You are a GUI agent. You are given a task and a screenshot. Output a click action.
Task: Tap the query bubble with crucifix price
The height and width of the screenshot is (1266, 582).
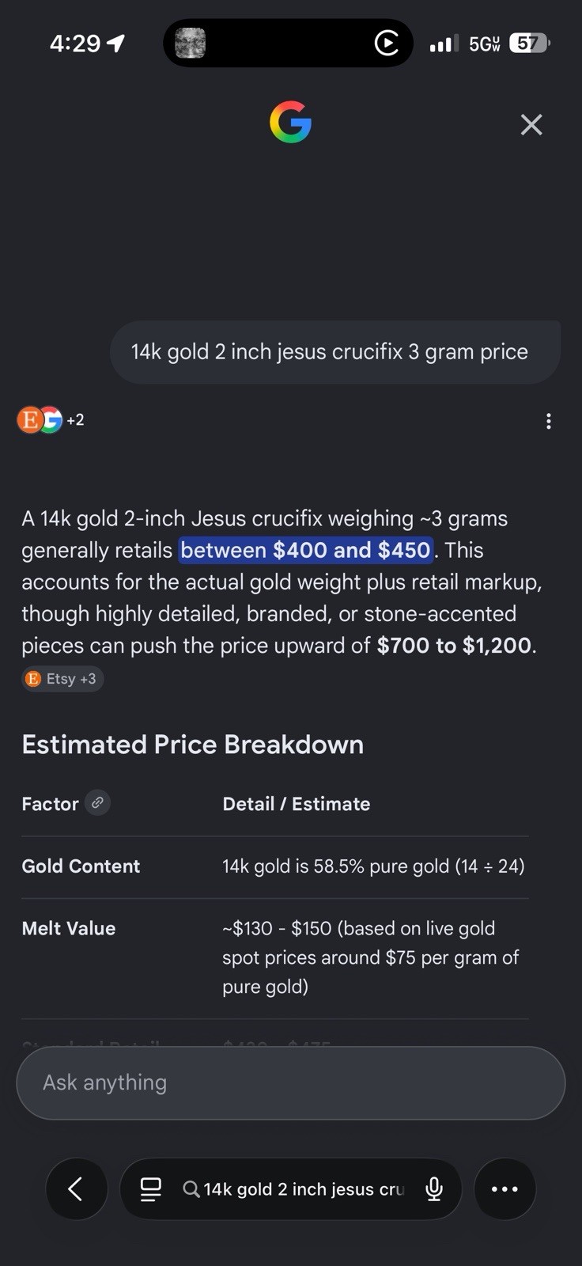335,352
